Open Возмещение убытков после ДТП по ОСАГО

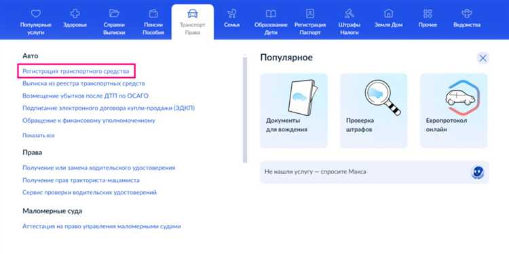86,96
